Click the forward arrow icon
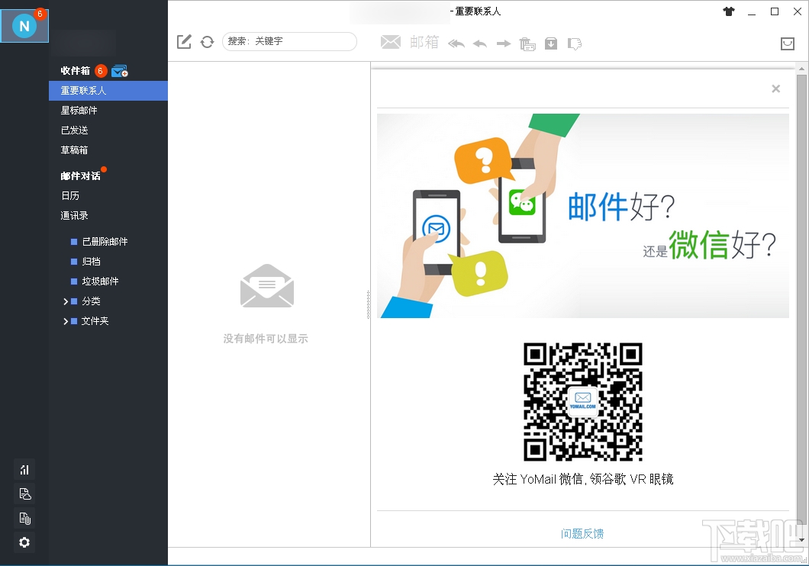809x566 pixels. pos(504,43)
